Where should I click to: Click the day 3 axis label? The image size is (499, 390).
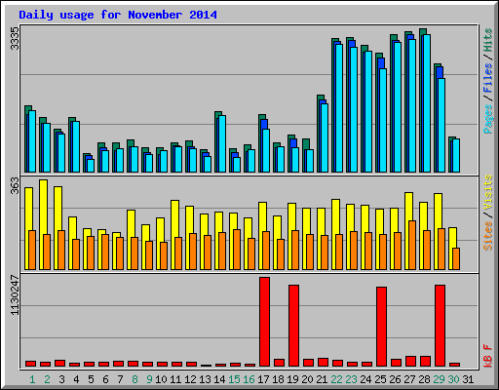coord(61,379)
